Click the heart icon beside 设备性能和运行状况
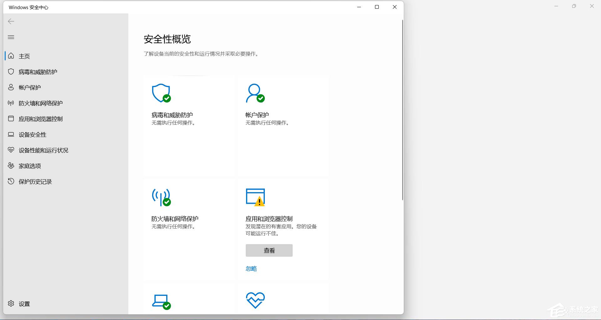 (11, 150)
